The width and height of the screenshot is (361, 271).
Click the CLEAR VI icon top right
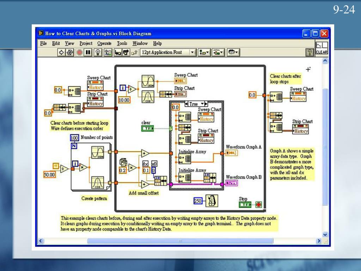322,48
